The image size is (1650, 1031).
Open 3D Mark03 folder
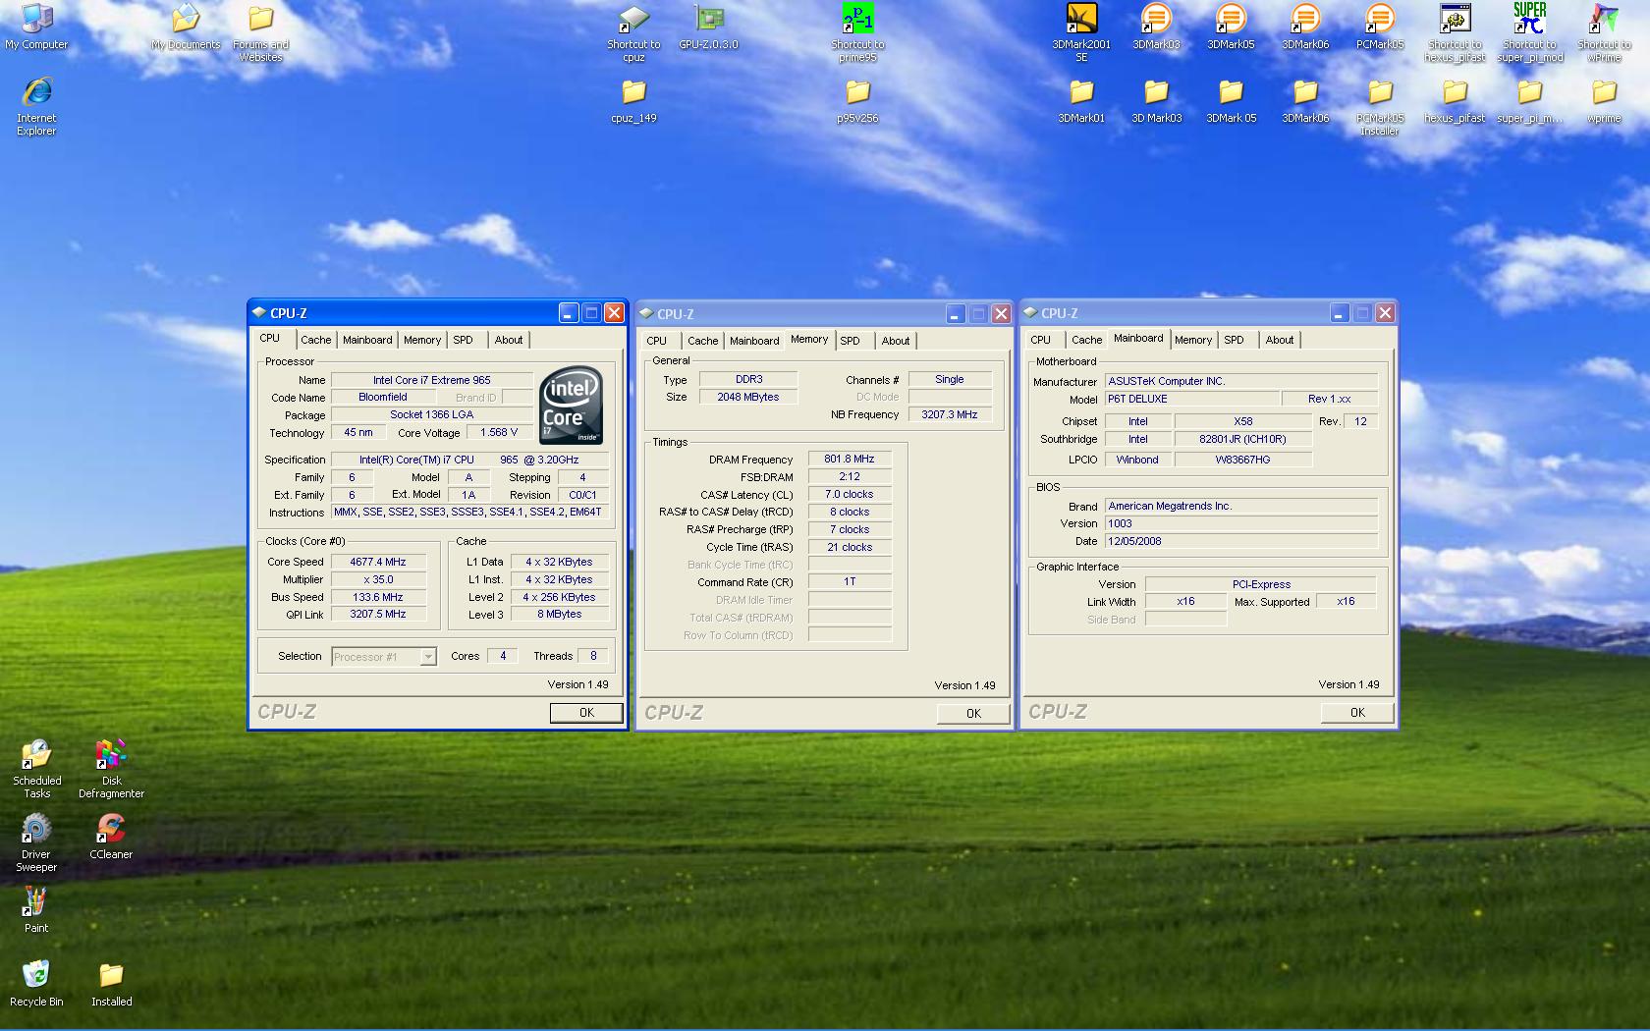click(x=1156, y=100)
